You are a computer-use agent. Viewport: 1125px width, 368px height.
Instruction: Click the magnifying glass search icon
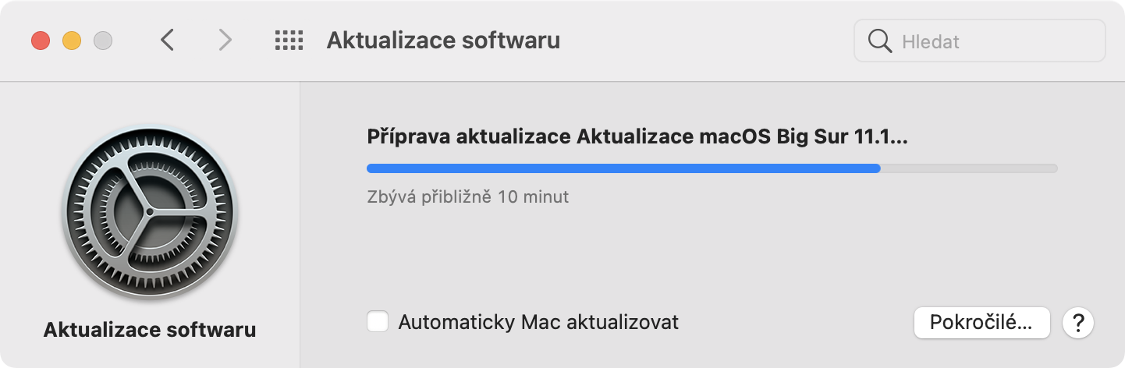pos(879,41)
